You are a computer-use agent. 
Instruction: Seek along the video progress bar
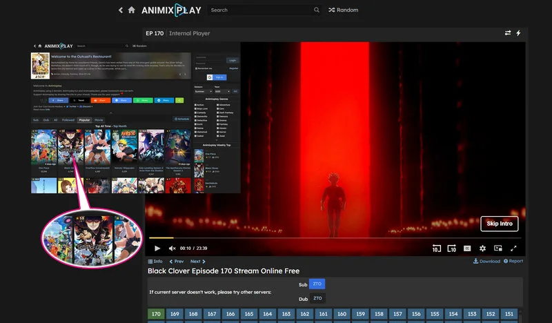coord(334,238)
